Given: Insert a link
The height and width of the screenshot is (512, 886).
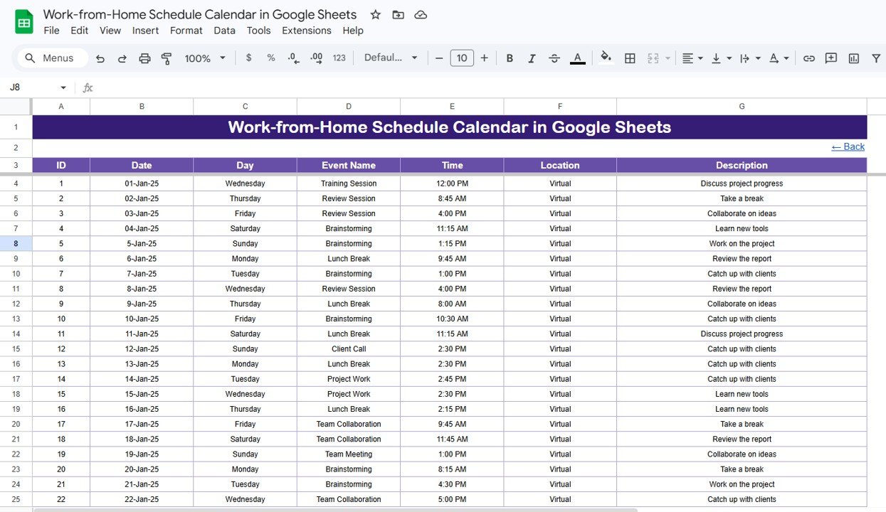Looking at the screenshot, I should (x=808, y=58).
